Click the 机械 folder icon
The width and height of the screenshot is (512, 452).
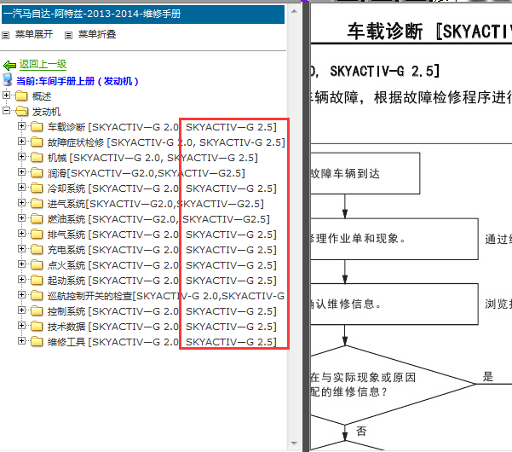(37, 157)
